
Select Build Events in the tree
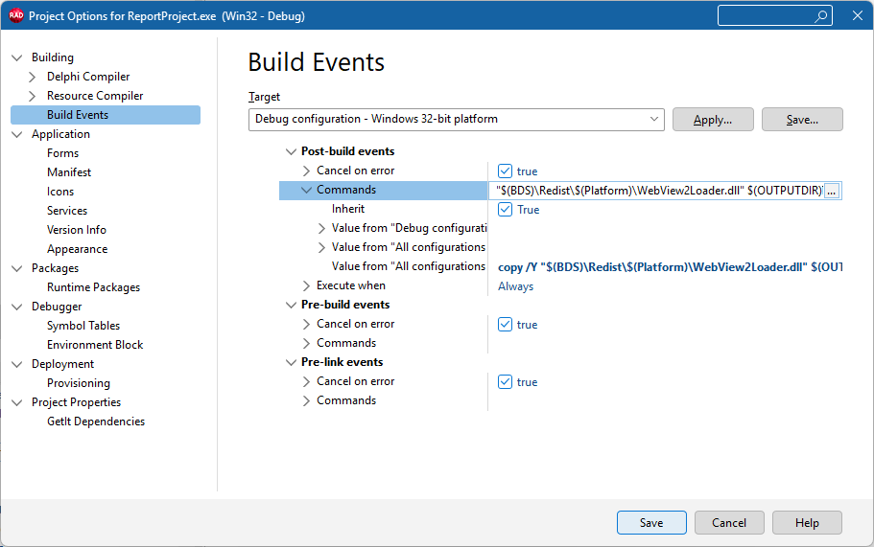(106, 115)
